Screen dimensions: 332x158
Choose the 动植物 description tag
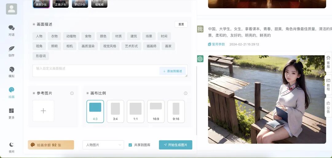pos(71,36)
